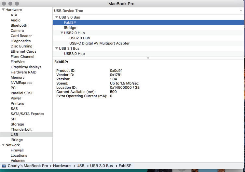Collapse the Network section in sidebar
Screen dimensions: 245x172
click(x=3, y=145)
